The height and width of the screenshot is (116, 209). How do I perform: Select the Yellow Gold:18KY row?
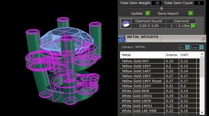pos(160,76)
